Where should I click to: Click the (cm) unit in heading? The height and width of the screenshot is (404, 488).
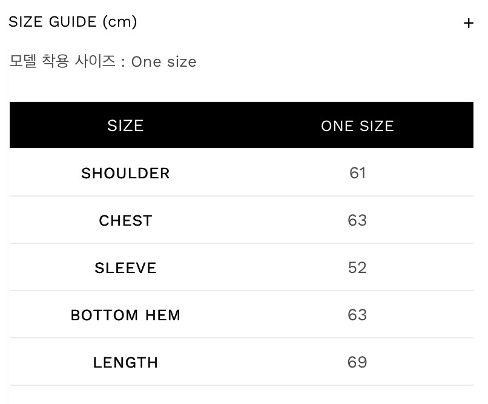pos(119,22)
